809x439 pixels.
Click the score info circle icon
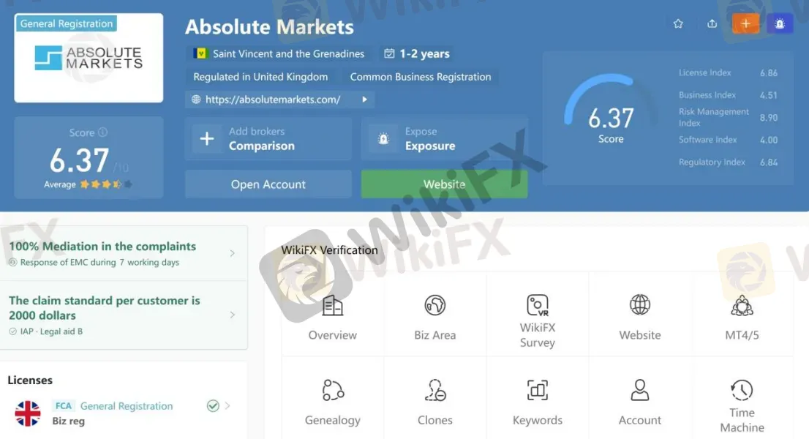point(102,132)
